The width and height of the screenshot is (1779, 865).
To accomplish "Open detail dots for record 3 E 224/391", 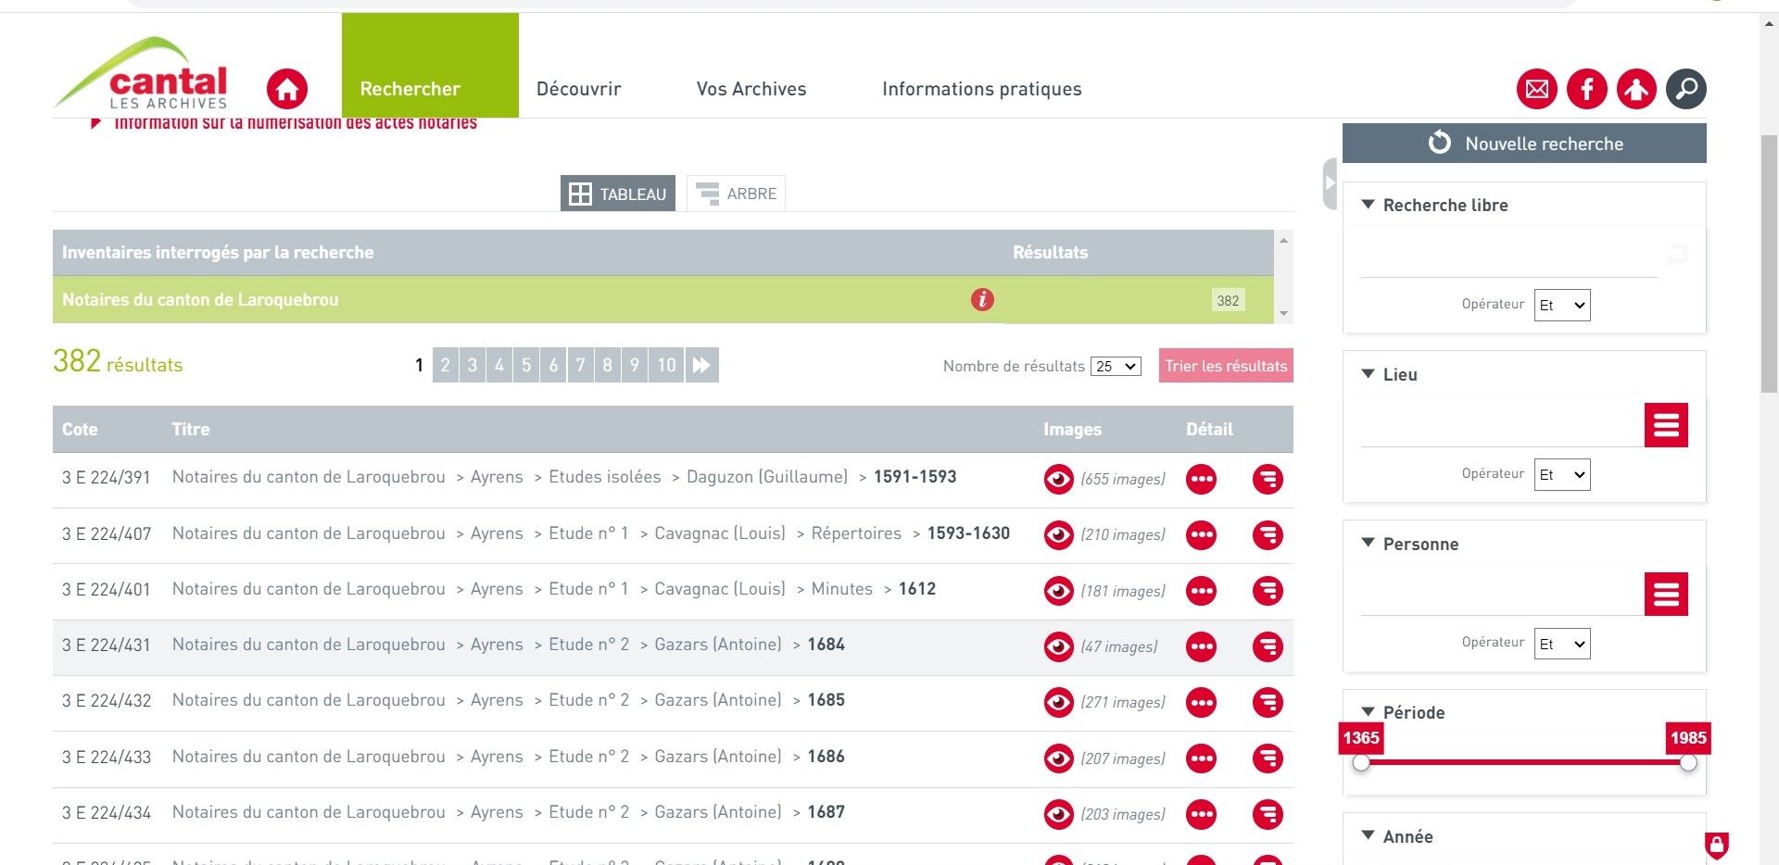I will click(1201, 480).
